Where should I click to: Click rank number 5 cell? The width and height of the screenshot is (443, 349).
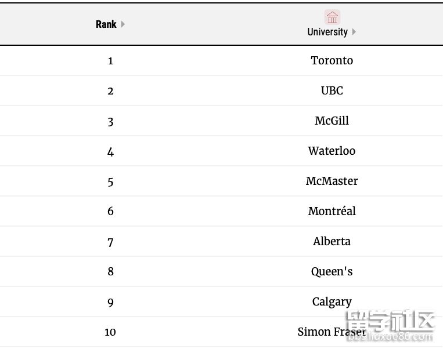(110, 182)
